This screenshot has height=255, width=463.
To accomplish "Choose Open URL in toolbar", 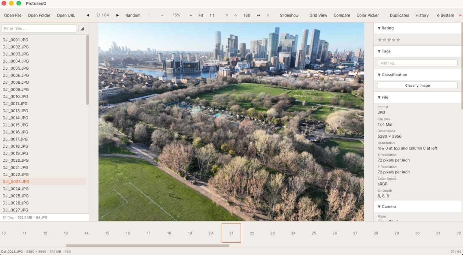I will point(66,15).
